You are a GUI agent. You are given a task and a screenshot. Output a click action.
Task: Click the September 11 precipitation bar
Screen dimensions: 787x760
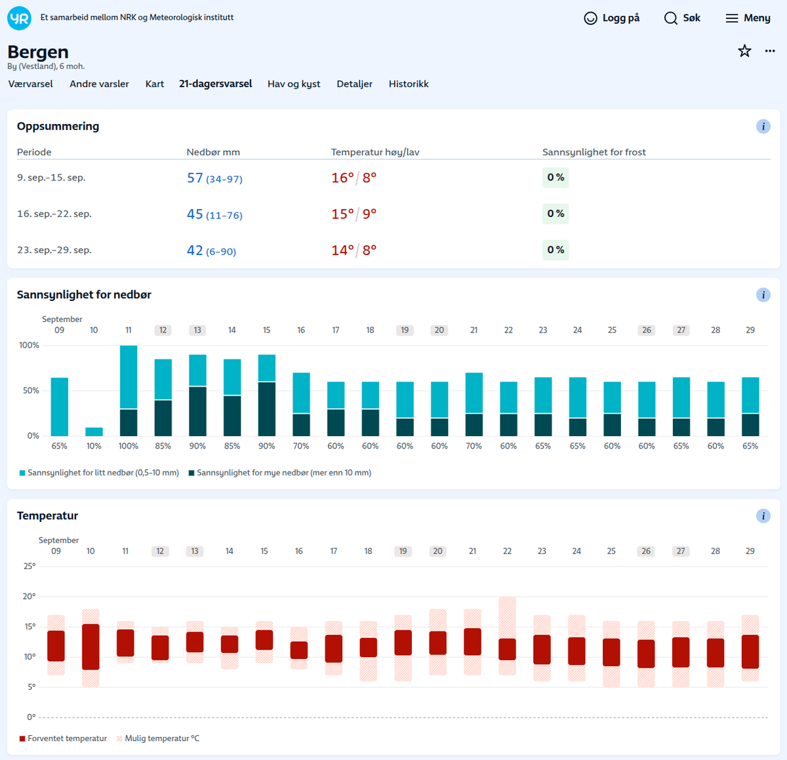tap(129, 391)
